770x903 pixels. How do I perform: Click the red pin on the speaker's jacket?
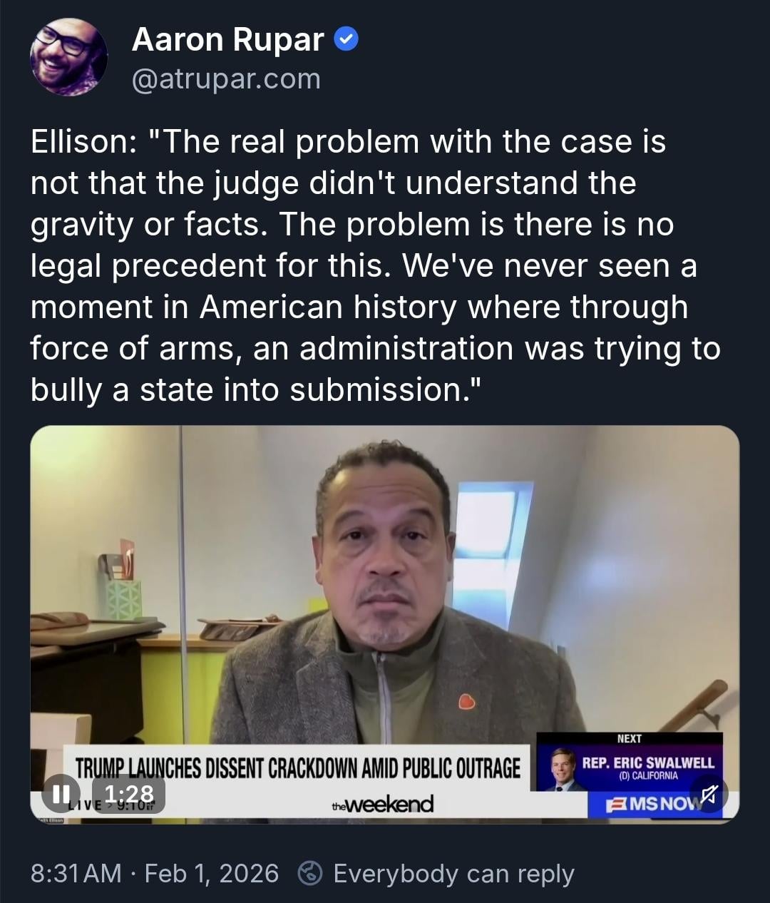466,701
